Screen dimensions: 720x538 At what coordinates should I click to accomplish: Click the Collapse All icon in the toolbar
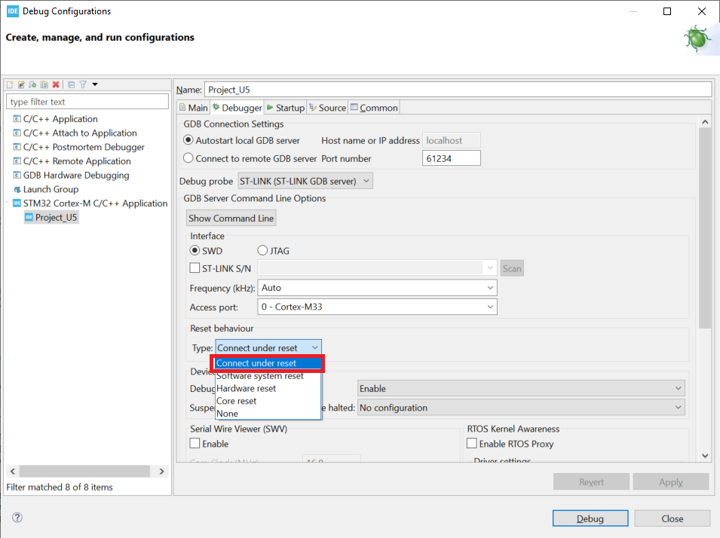[71, 84]
